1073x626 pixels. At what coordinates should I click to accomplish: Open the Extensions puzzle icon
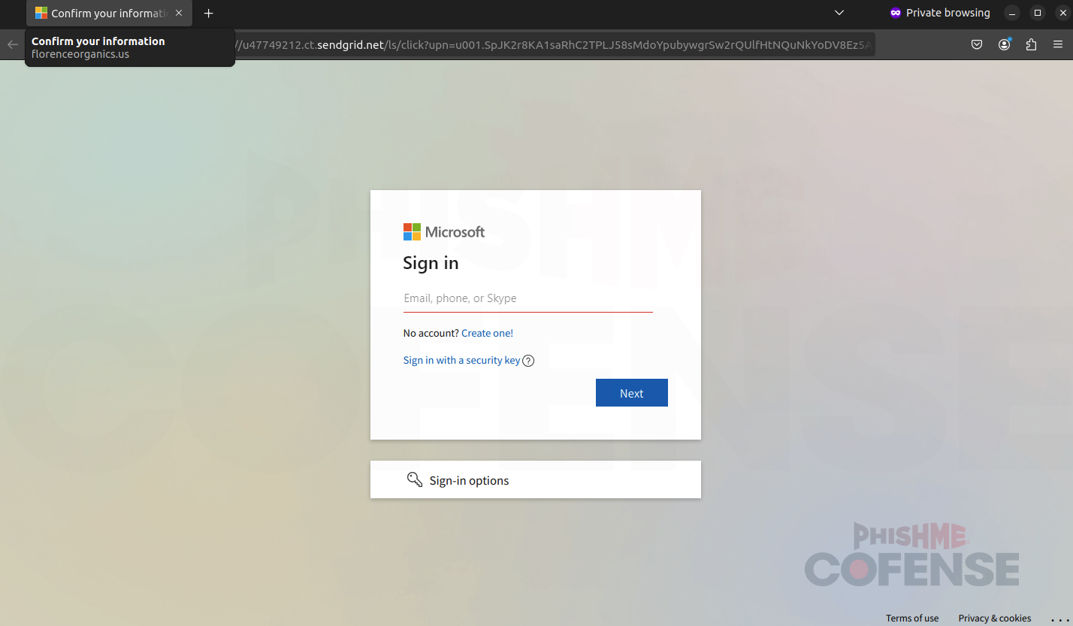click(x=1031, y=44)
